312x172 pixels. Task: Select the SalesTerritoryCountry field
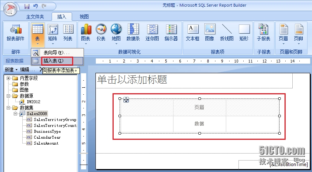point(55,125)
